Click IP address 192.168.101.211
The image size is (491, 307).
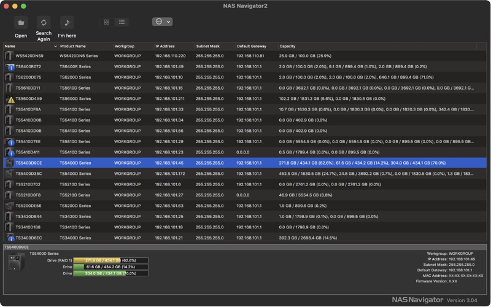point(170,99)
